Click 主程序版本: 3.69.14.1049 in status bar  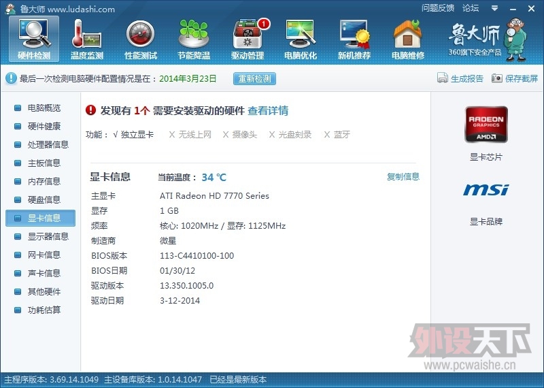(52, 380)
